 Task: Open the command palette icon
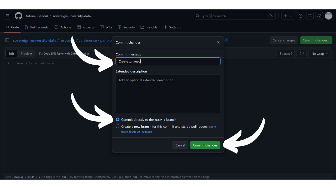(272, 16)
